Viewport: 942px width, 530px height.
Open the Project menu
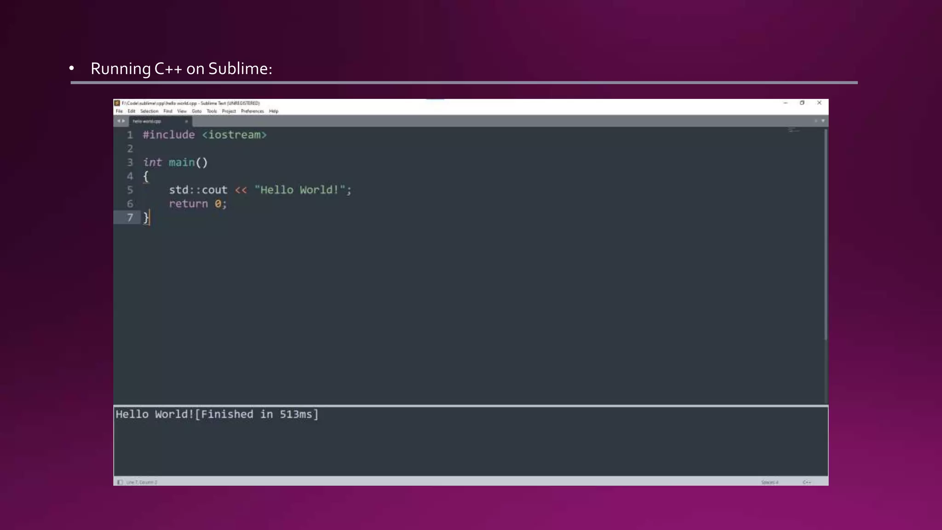229,111
